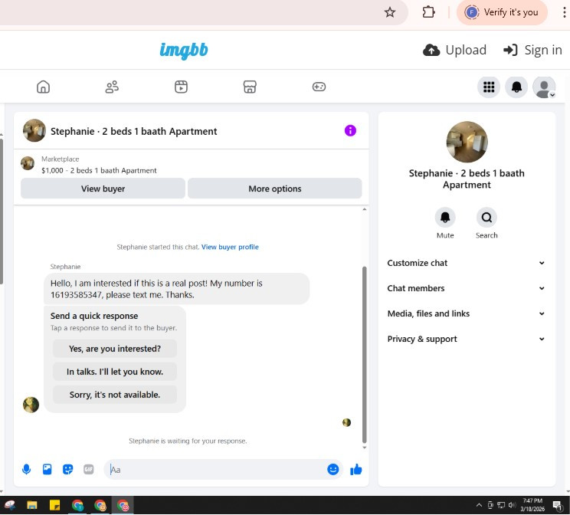Open the taskbar clock showing 7:47 PM
The width and height of the screenshot is (570, 515).
tap(532, 505)
